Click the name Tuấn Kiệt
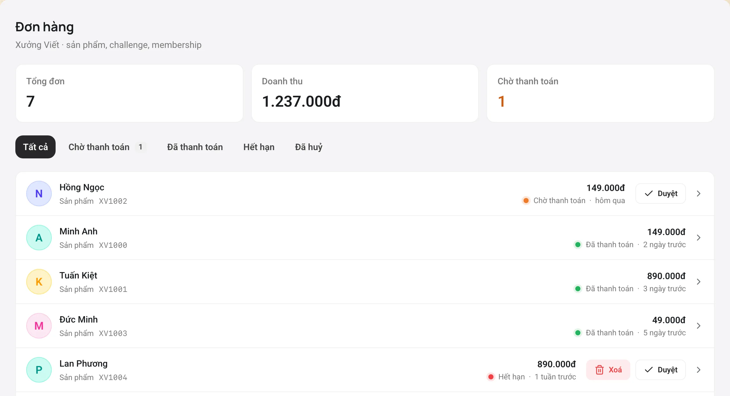Viewport: 730px width, 396px height. pos(78,275)
